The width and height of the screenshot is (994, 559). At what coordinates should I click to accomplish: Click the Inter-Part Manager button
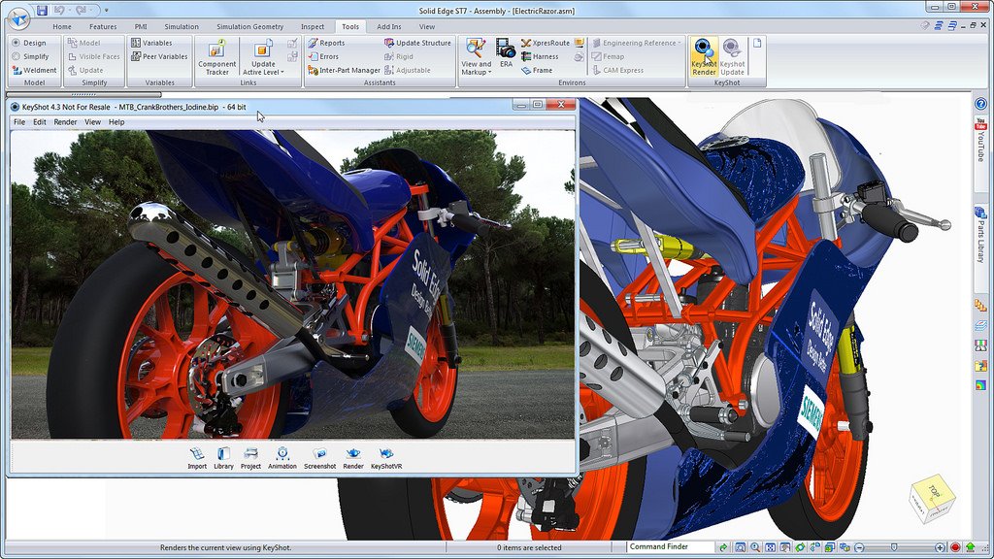(345, 70)
